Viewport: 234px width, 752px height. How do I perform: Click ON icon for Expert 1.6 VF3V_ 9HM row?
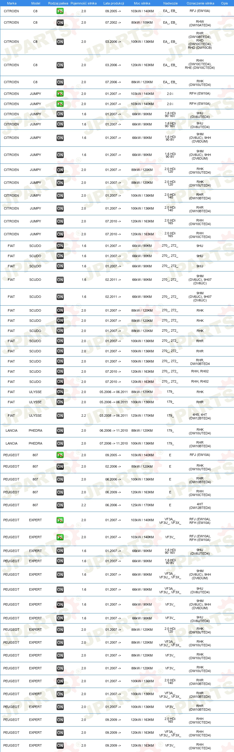60,604
